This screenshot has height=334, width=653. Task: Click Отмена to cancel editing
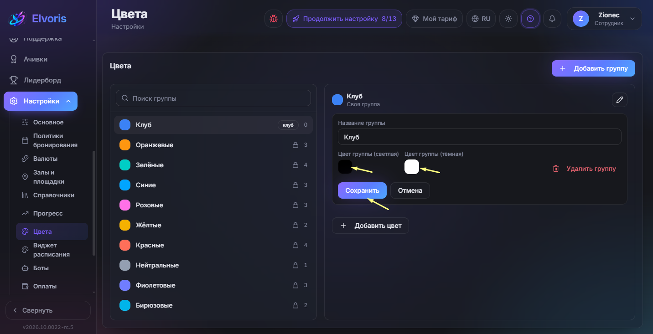pos(410,190)
